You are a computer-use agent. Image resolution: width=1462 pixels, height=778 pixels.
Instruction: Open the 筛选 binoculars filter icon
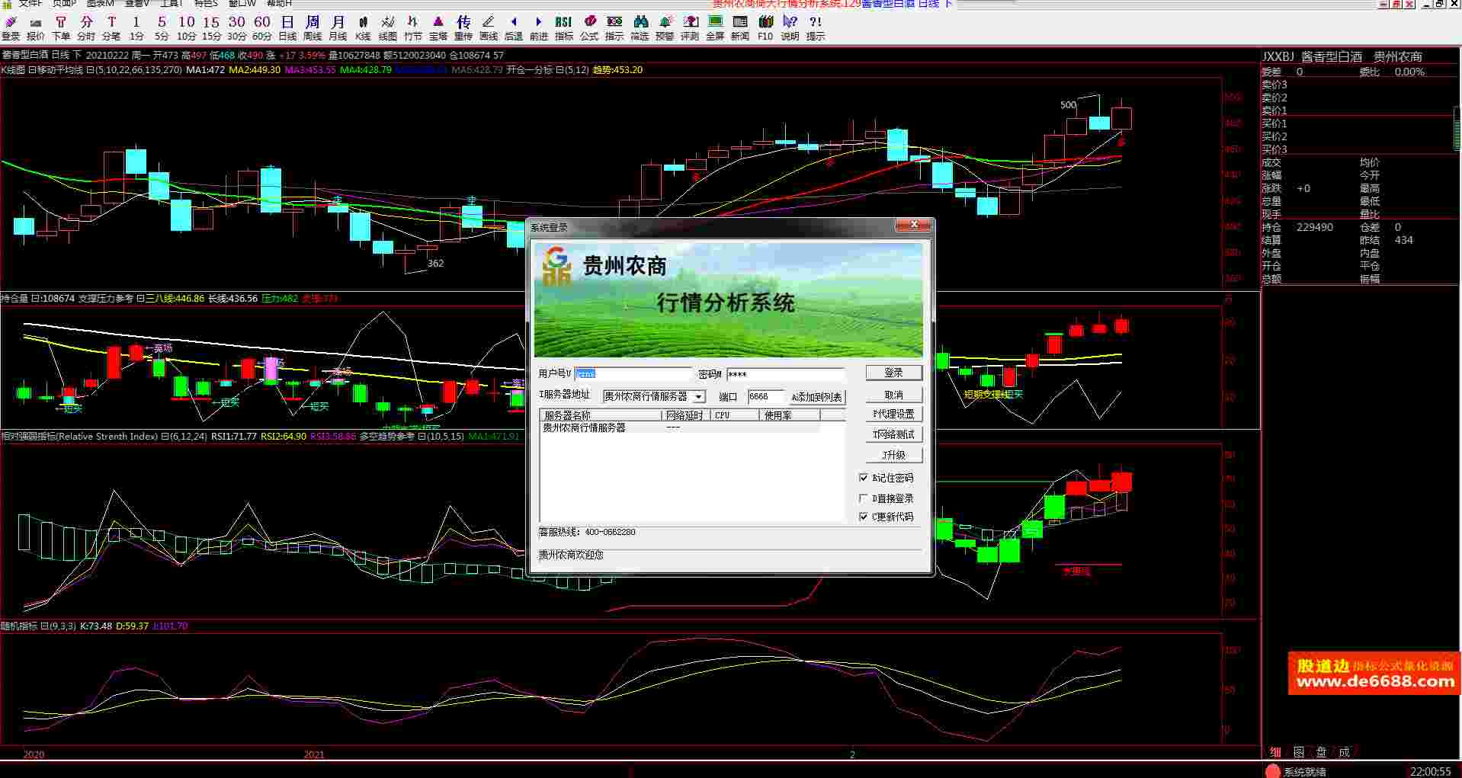640,28
